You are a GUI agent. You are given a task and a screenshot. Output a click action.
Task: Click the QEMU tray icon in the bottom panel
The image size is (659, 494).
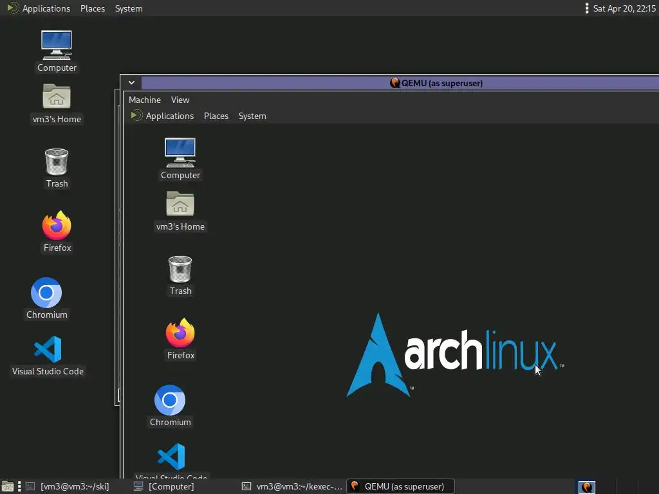click(587, 487)
